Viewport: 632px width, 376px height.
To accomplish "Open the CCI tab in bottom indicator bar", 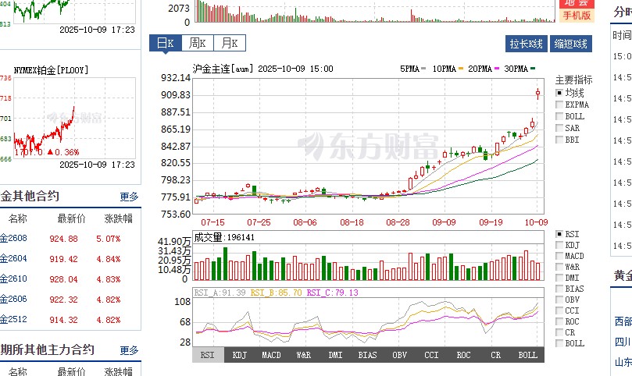I will pos(431,355).
